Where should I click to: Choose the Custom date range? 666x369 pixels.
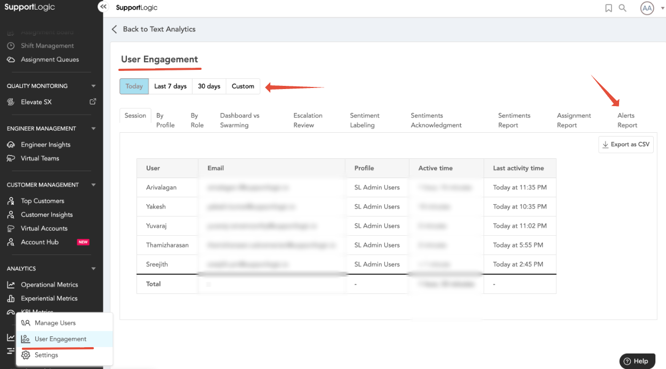243,86
